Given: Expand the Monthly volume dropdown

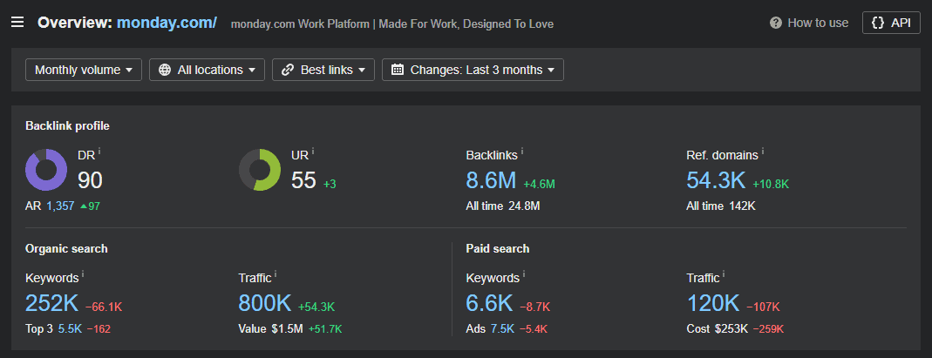Looking at the screenshot, I should point(84,70).
